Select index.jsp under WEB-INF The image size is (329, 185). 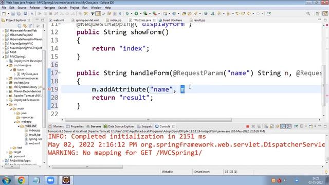point(34,131)
